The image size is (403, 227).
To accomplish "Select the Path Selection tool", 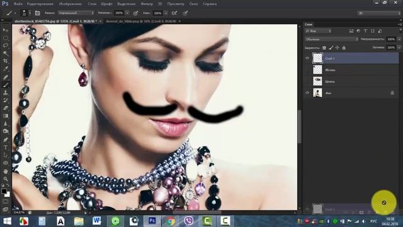I will click(x=6, y=155).
